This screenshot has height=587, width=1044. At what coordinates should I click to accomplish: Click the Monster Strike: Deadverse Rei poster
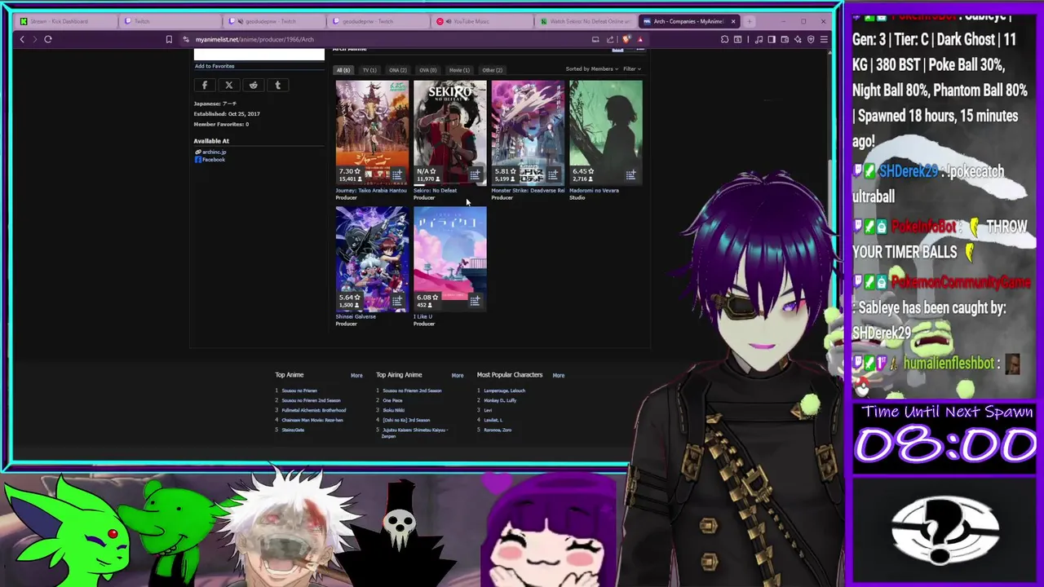click(x=528, y=132)
